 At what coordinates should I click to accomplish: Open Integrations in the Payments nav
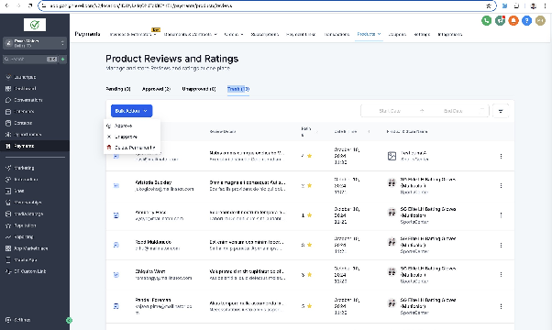[x=450, y=35]
